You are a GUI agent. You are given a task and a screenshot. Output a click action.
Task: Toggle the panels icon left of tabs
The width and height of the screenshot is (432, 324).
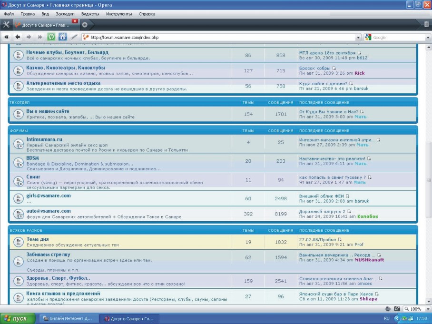(6, 25)
